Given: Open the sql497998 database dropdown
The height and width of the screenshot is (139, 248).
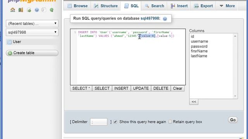Looking at the screenshot, I should point(32,32).
